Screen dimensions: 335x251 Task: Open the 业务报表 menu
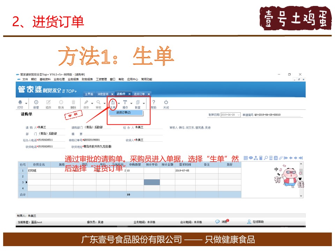pyautogui.click(x=73, y=79)
